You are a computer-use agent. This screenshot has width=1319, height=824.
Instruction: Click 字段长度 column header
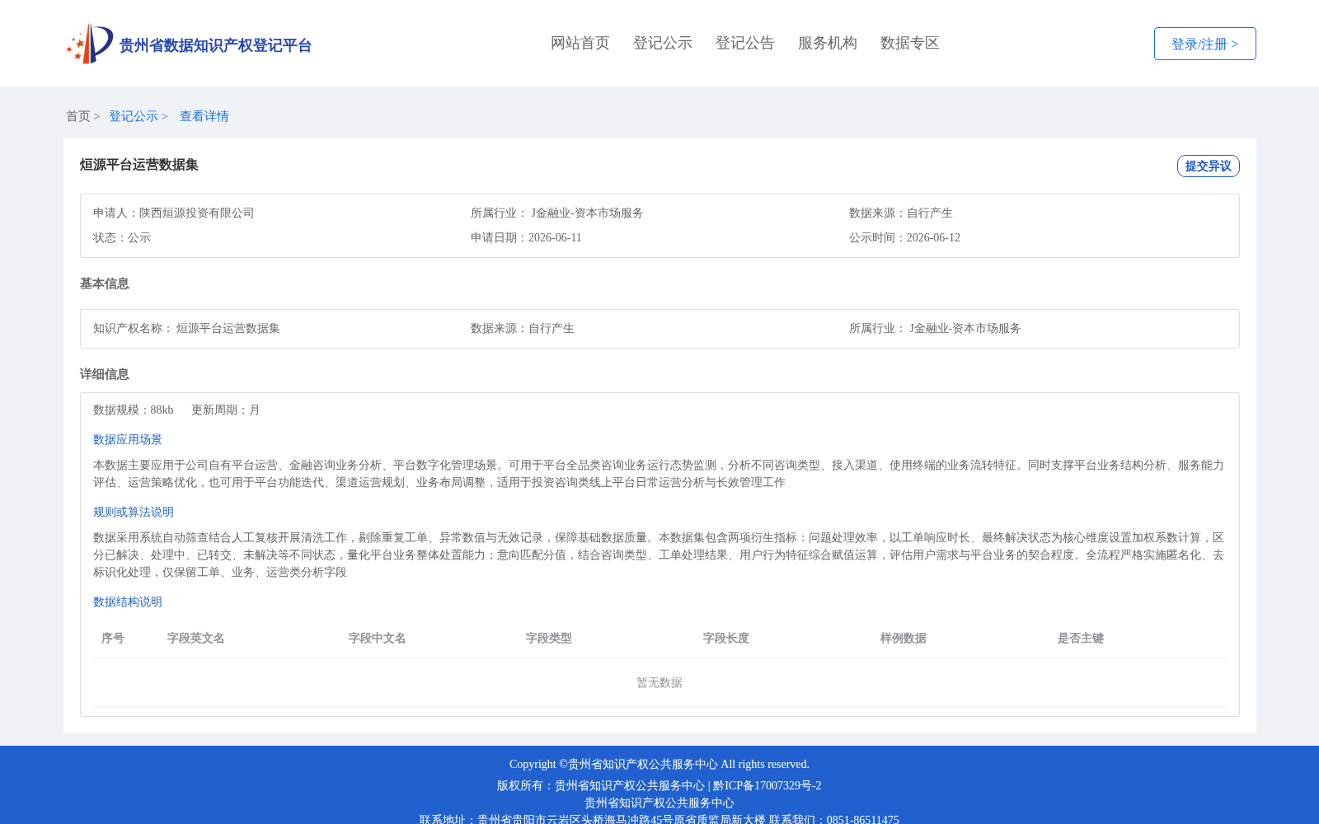726,638
